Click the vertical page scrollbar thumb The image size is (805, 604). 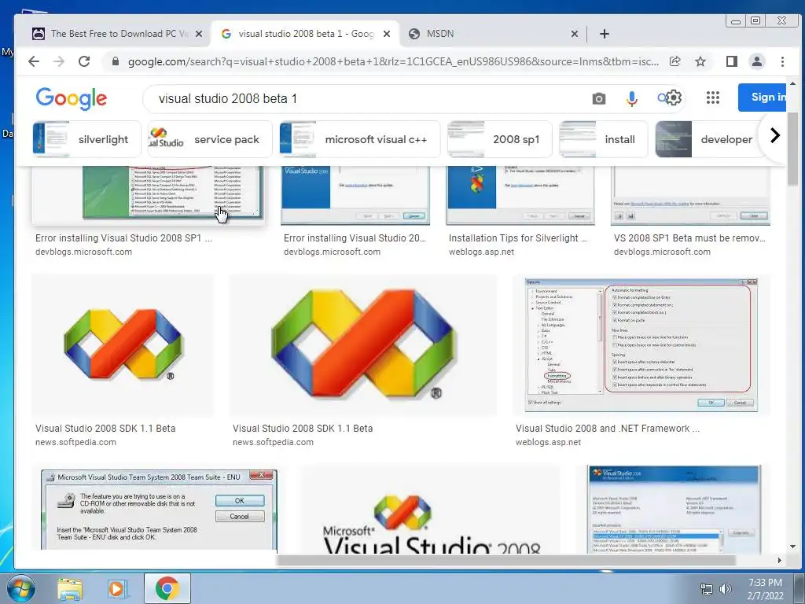coord(792,149)
